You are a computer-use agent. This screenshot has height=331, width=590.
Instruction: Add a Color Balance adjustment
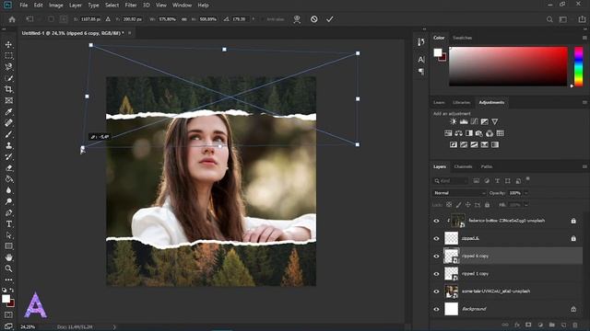[458, 133]
